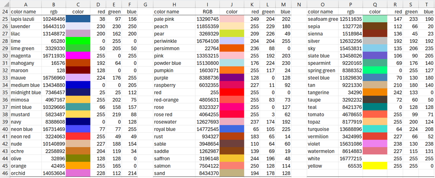
Task: Select column Q header
Action: [375, 4]
